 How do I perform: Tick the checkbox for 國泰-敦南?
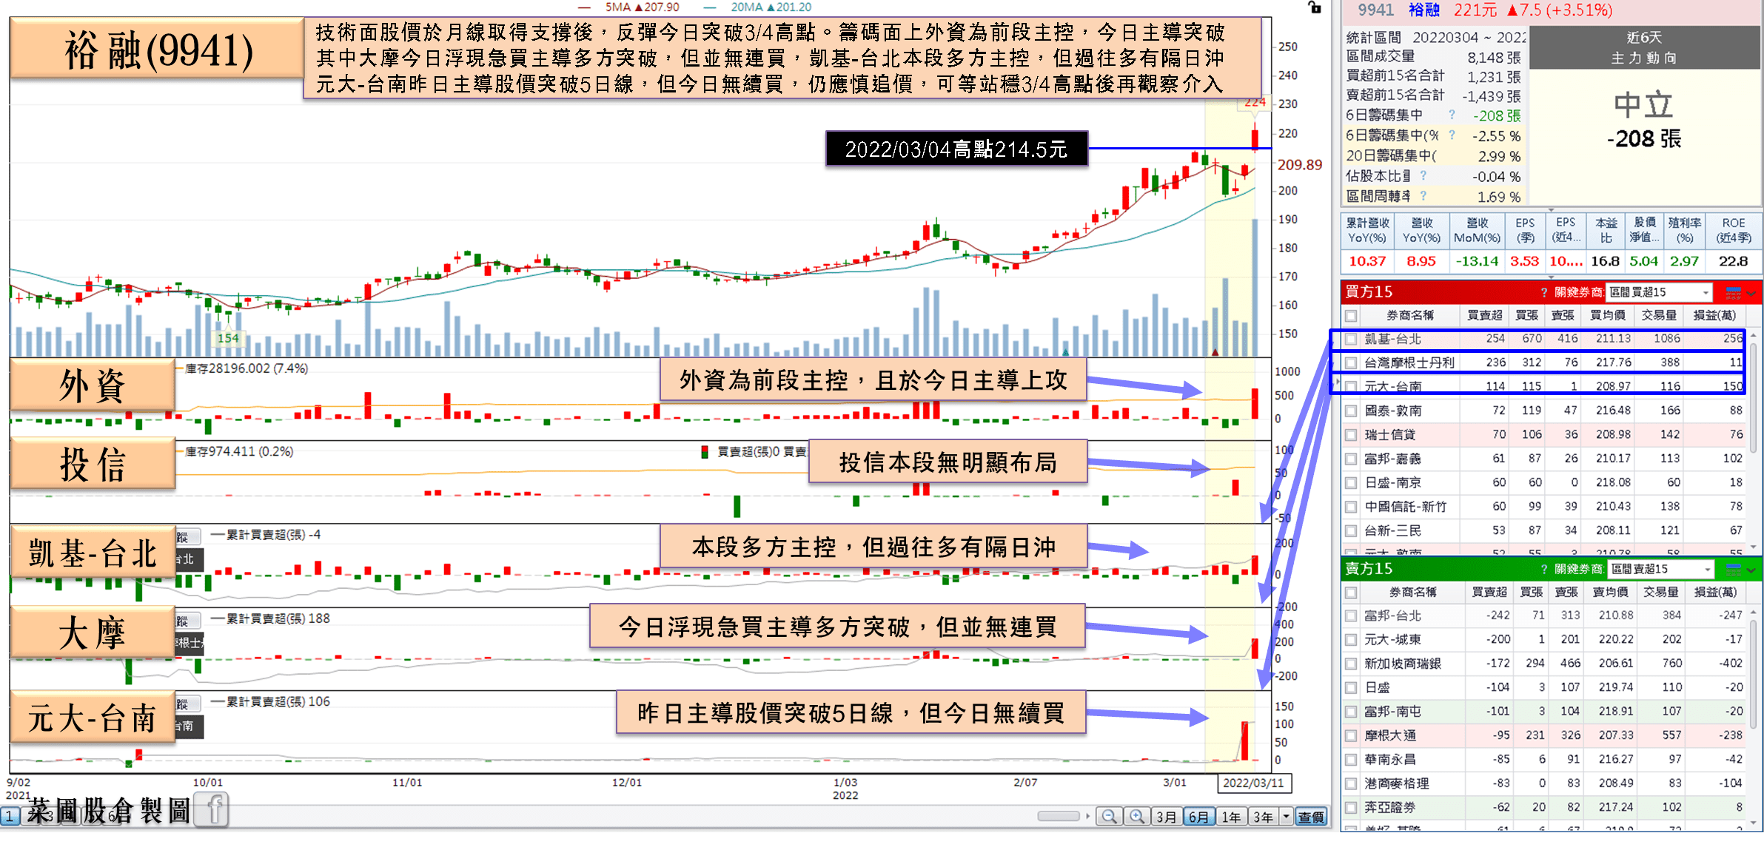coord(1352,411)
